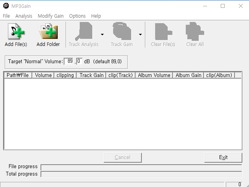Image resolution: width=249 pixels, height=187 pixels.
Task: Sort by the Volume column header
Action: point(43,75)
